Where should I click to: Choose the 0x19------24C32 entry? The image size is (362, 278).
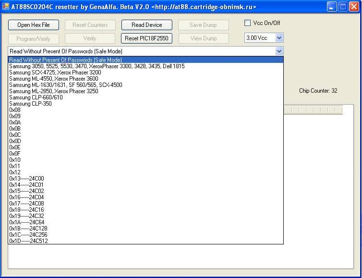click(x=145, y=216)
